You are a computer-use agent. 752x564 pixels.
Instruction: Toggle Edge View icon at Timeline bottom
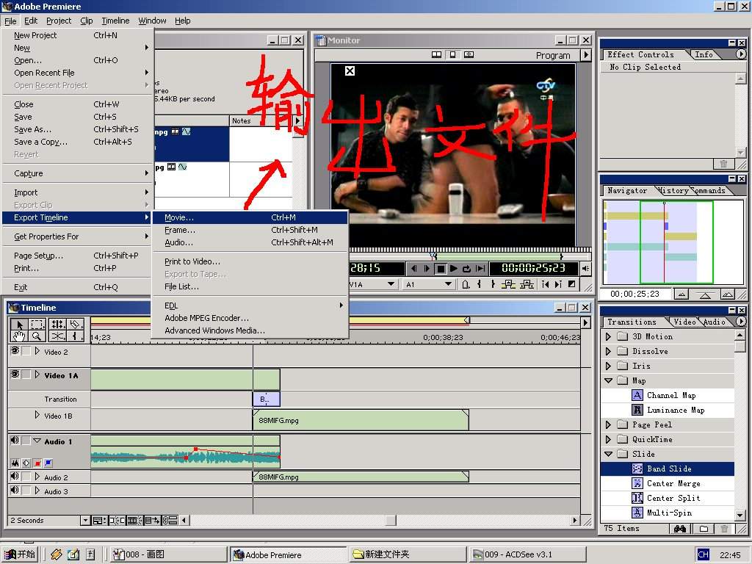[134, 521]
